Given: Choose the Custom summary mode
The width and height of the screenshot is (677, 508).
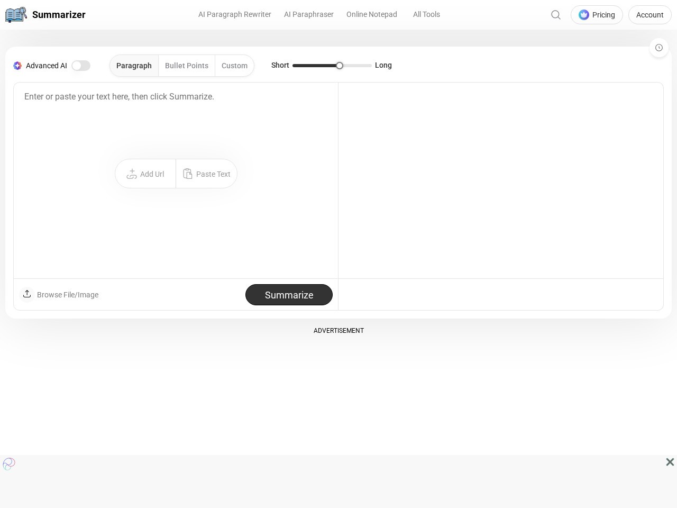Looking at the screenshot, I should click(x=234, y=66).
